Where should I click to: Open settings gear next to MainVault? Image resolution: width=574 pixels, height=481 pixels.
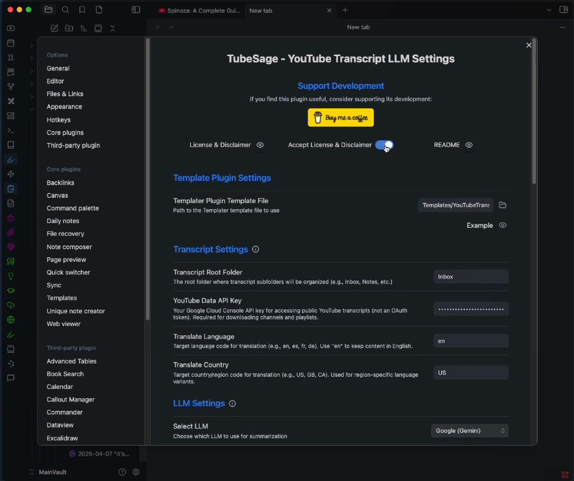coord(135,472)
